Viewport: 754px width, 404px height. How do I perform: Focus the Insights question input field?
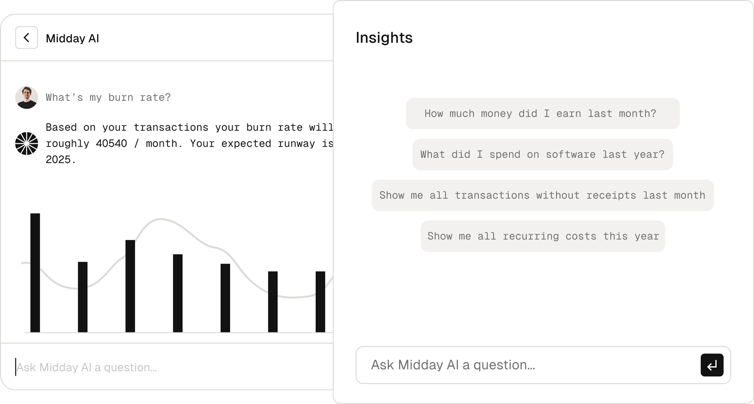(x=526, y=365)
